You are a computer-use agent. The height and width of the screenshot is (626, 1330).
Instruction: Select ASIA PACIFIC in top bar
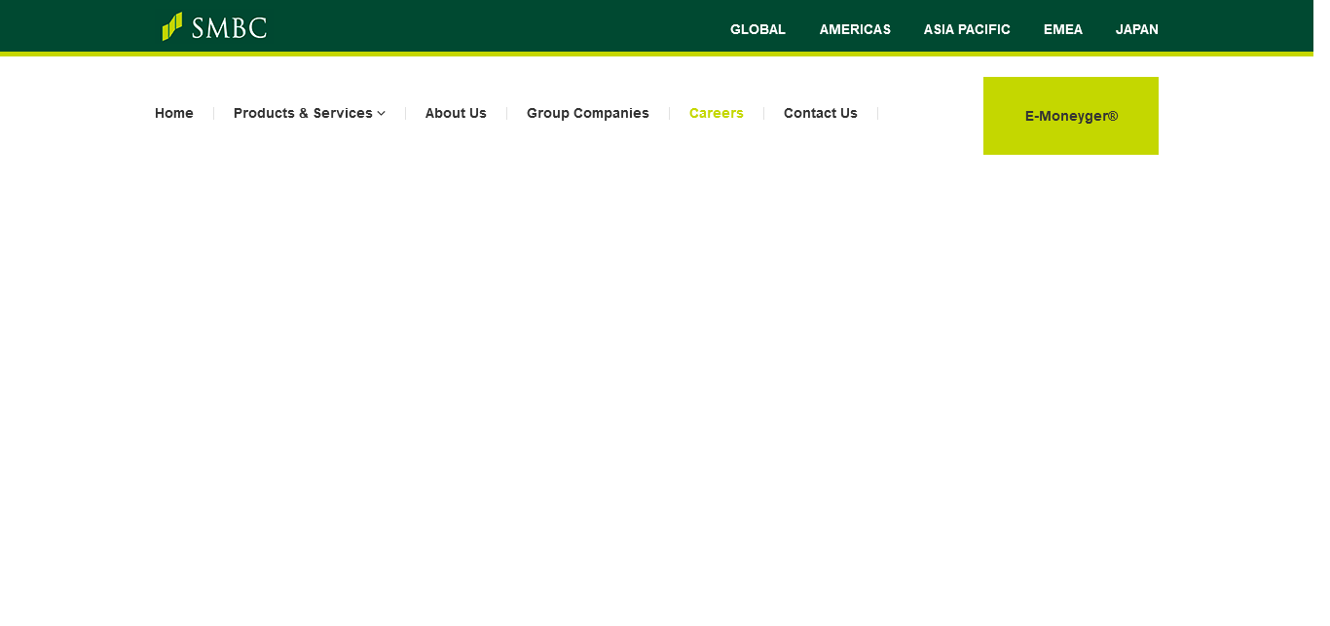(967, 29)
